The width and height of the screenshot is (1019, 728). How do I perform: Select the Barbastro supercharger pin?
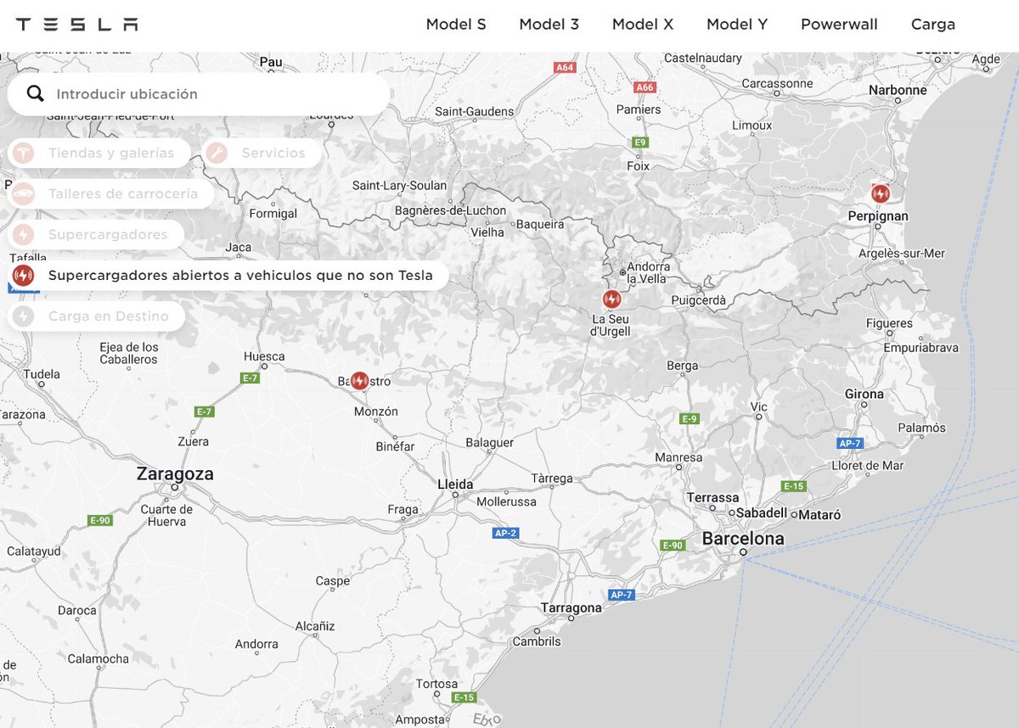point(359,381)
